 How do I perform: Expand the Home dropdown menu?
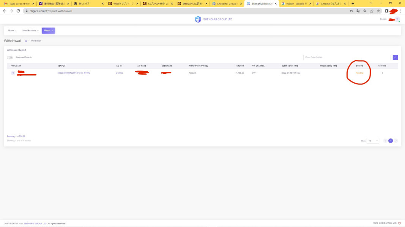click(12, 30)
